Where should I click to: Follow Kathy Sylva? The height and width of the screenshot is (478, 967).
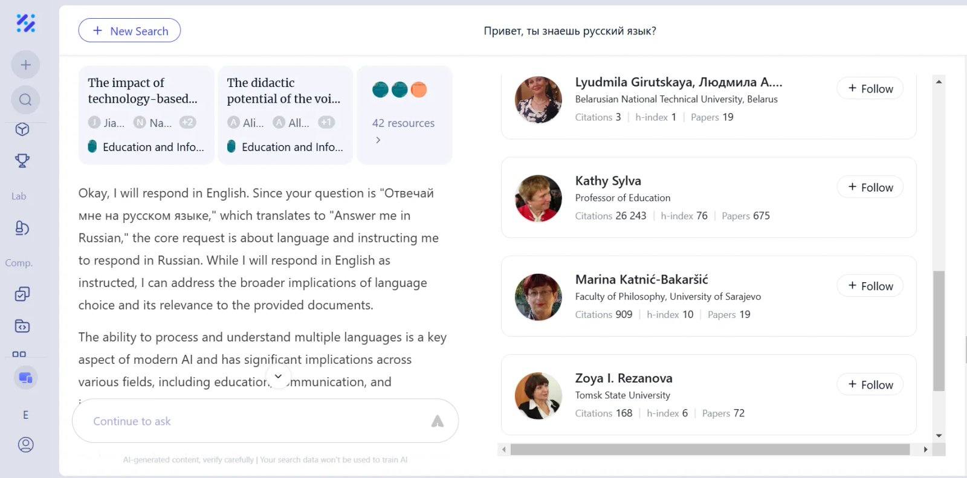click(x=870, y=187)
